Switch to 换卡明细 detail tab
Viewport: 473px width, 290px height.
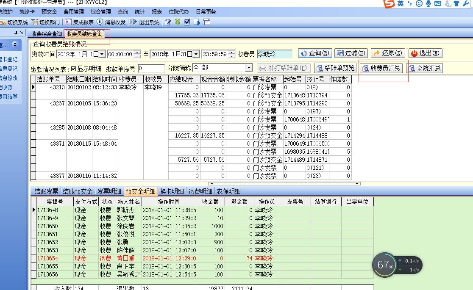(x=172, y=191)
